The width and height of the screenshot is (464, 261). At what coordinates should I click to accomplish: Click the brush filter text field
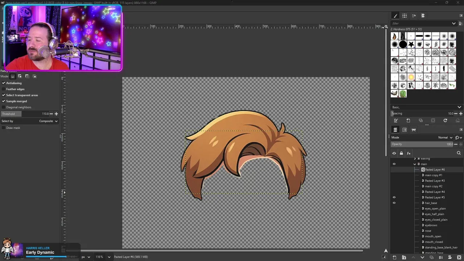pos(420,24)
